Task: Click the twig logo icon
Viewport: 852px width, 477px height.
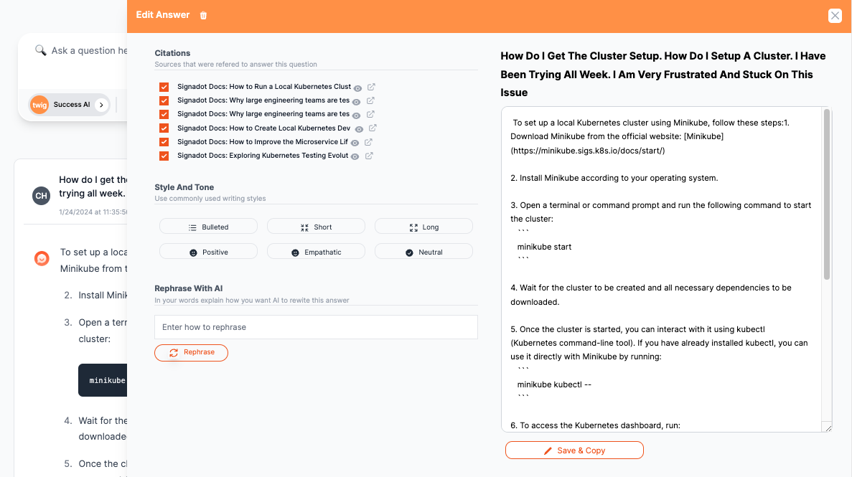Action: 39,105
